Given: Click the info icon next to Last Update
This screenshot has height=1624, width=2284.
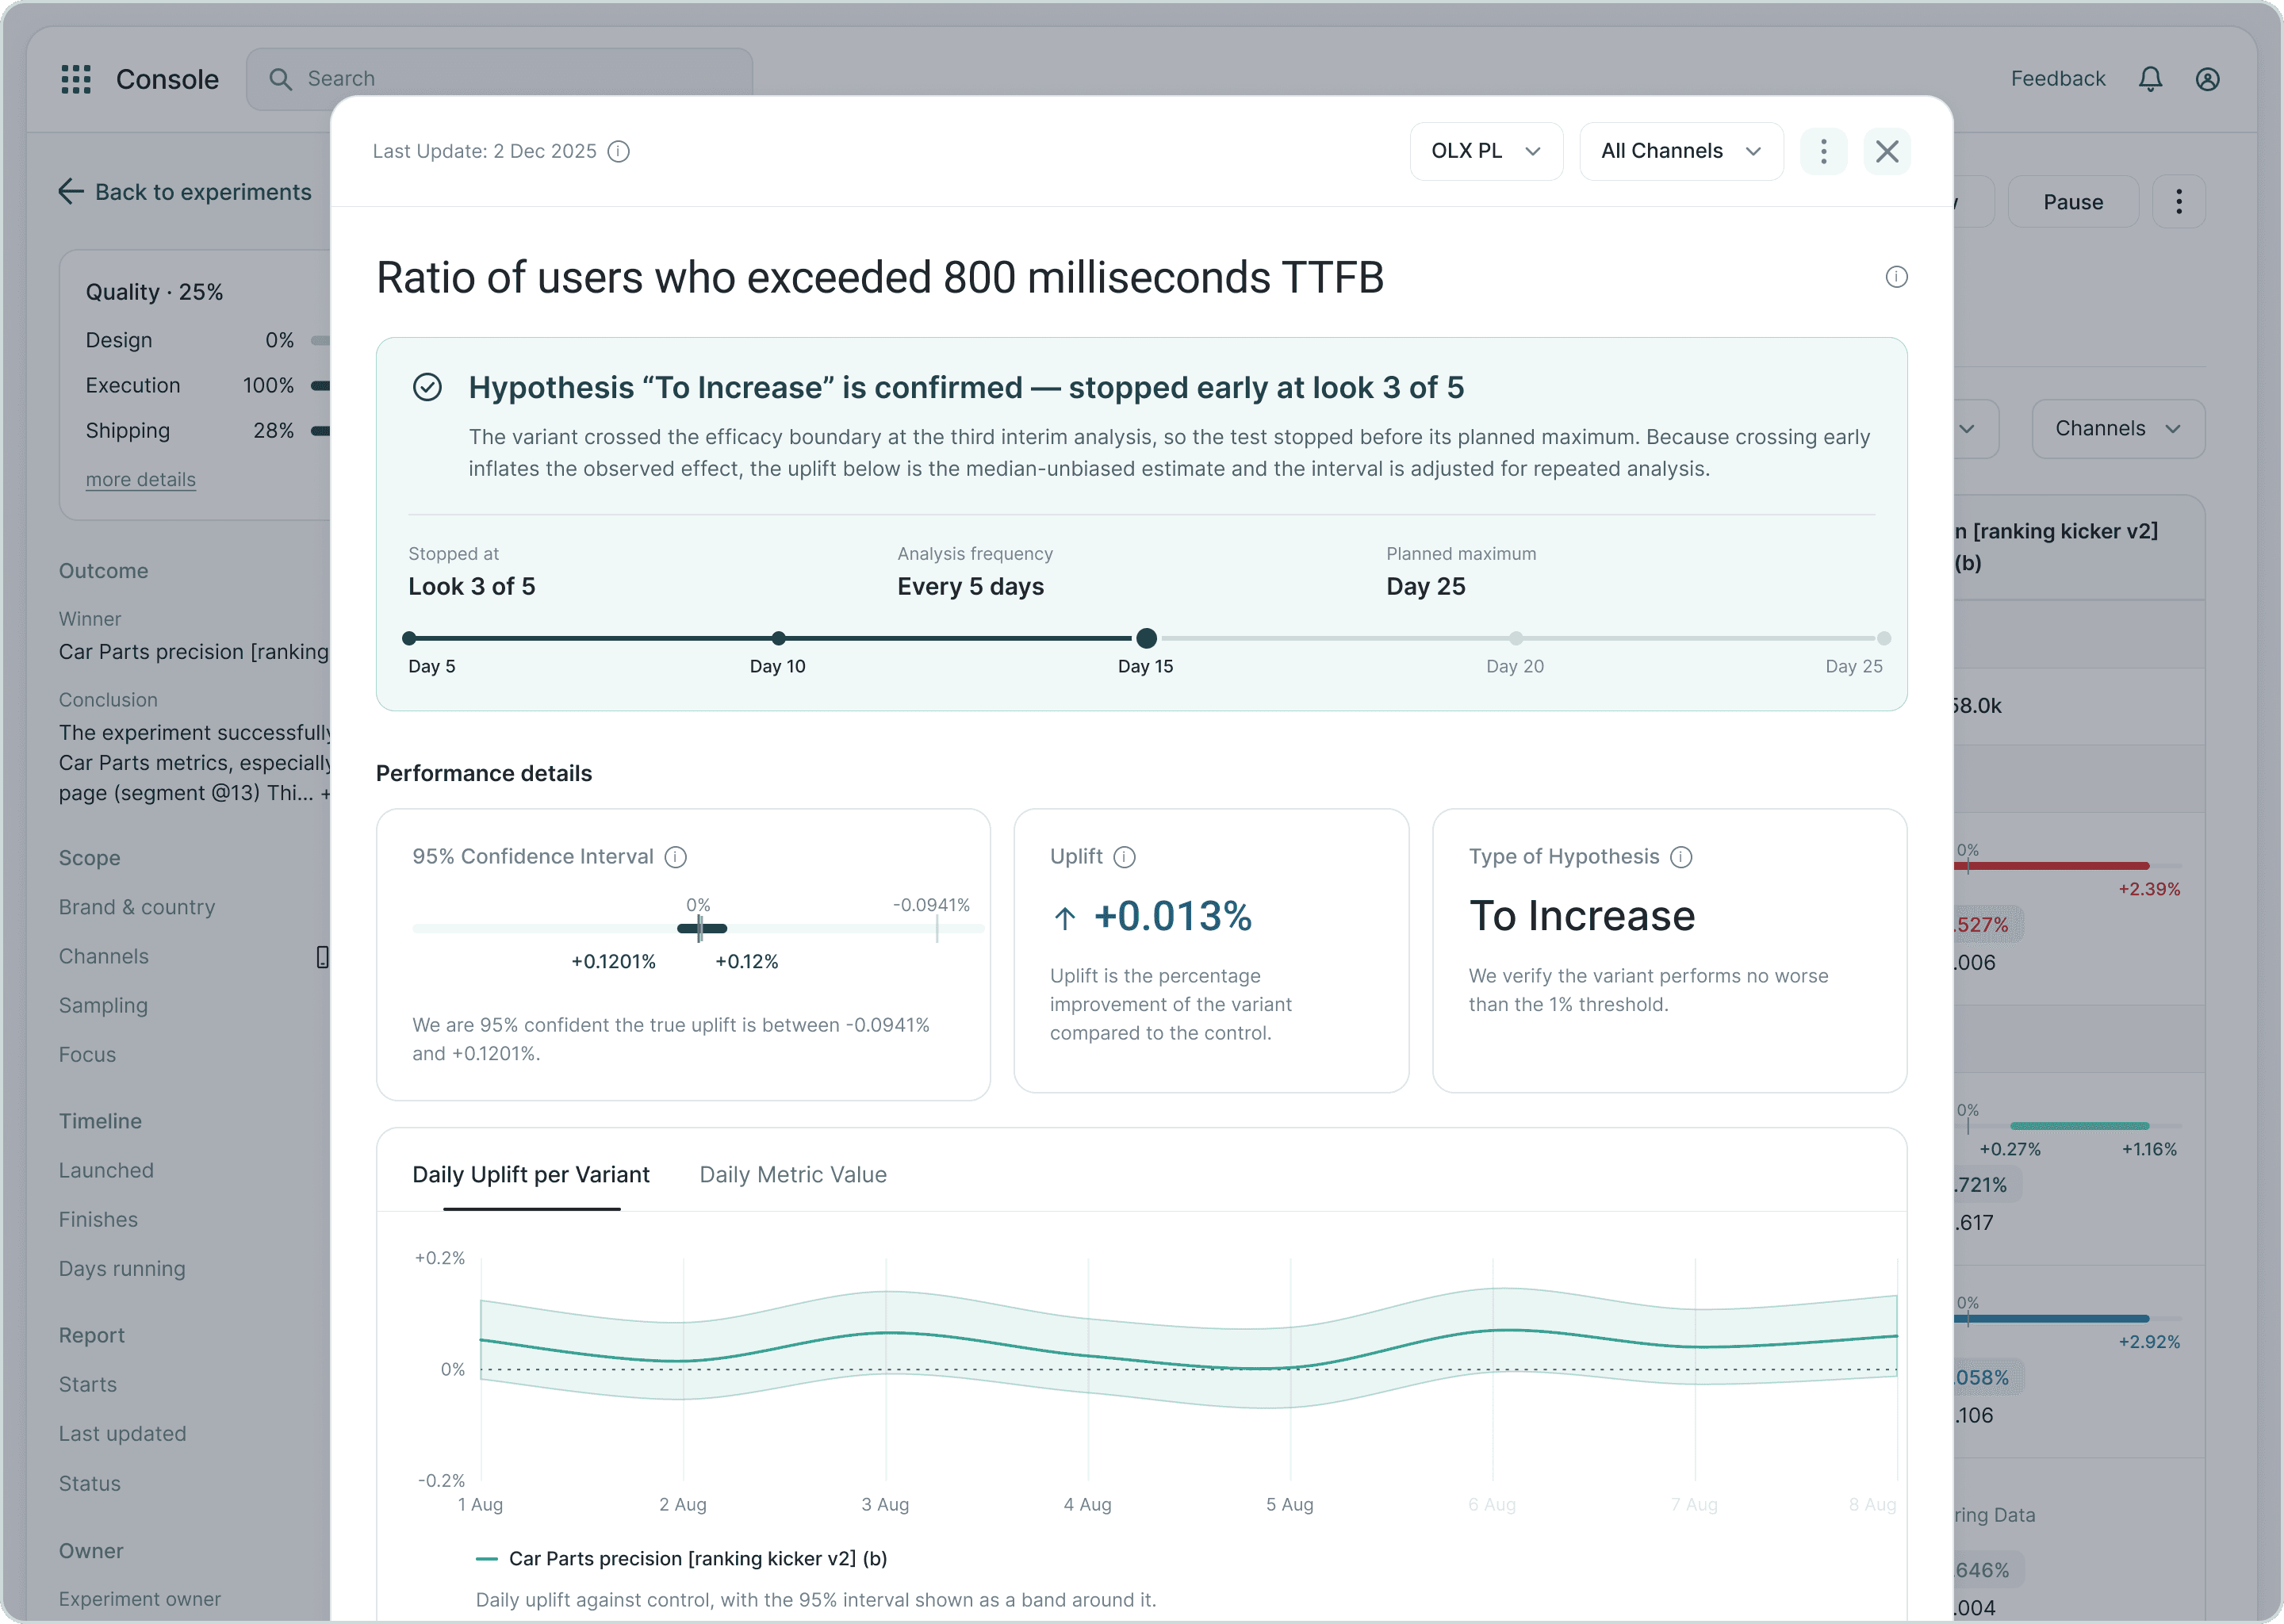Looking at the screenshot, I should coord(619,151).
